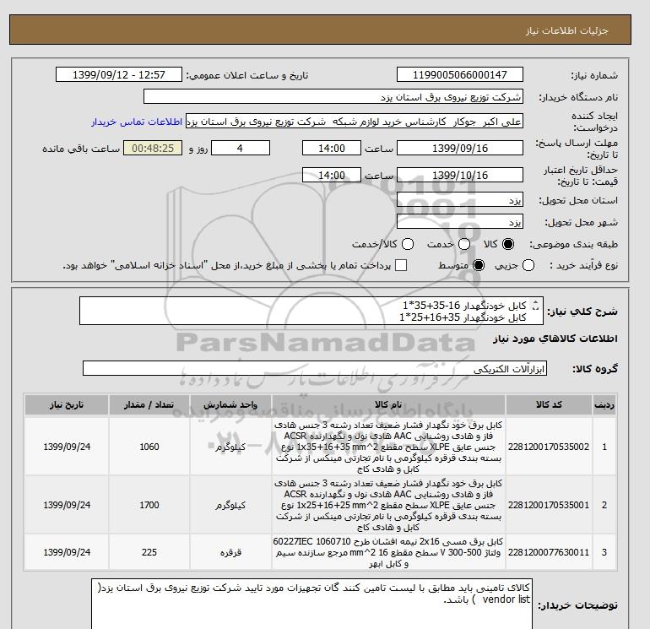The width and height of the screenshot is (650, 629).
Task: Click the کد کالا column header
Action: 549,404
